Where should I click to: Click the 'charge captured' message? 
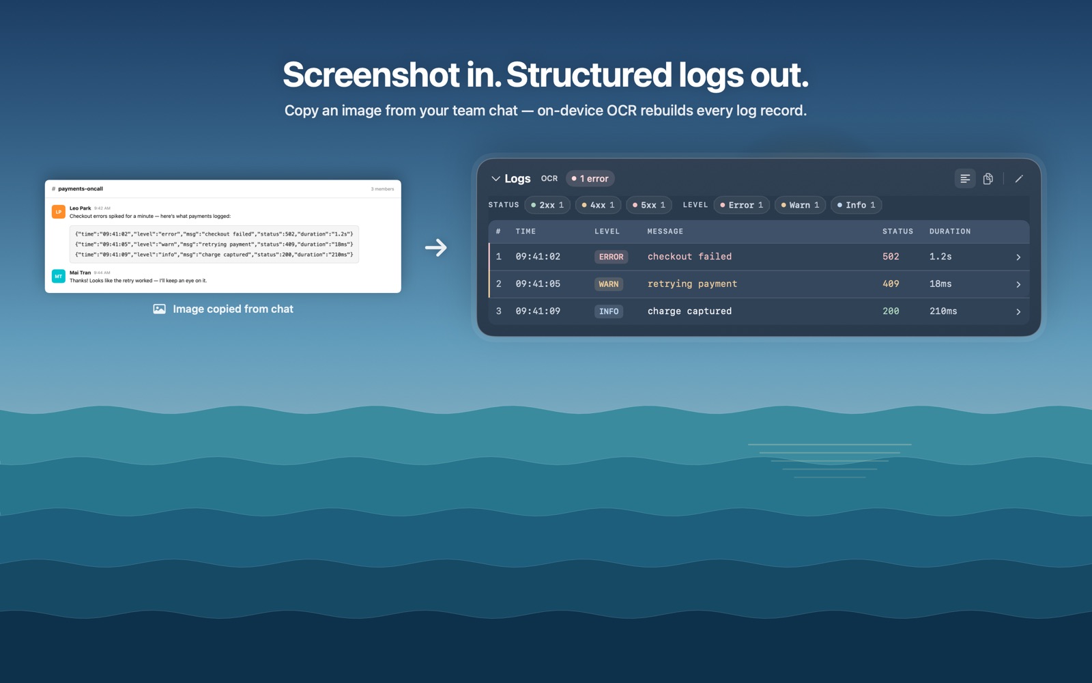click(x=689, y=311)
